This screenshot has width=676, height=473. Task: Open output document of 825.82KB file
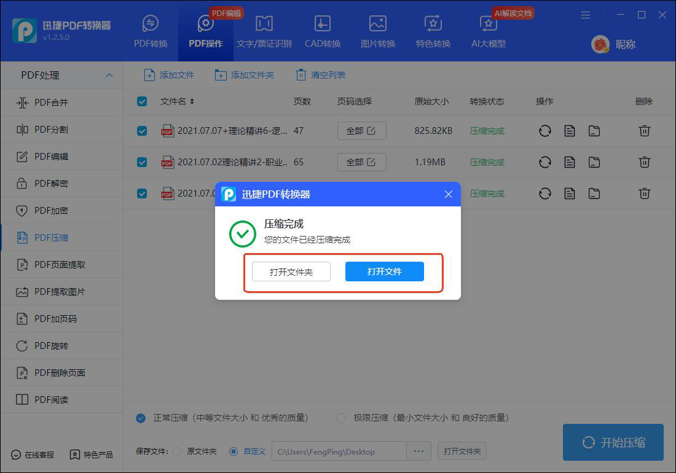[570, 130]
